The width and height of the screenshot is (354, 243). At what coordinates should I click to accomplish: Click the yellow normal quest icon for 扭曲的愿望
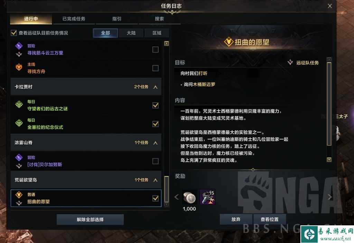tap(19, 195)
